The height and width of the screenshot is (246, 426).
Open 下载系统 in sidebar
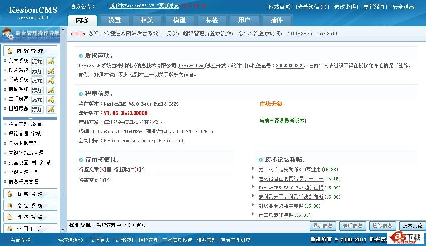tap(18, 79)
